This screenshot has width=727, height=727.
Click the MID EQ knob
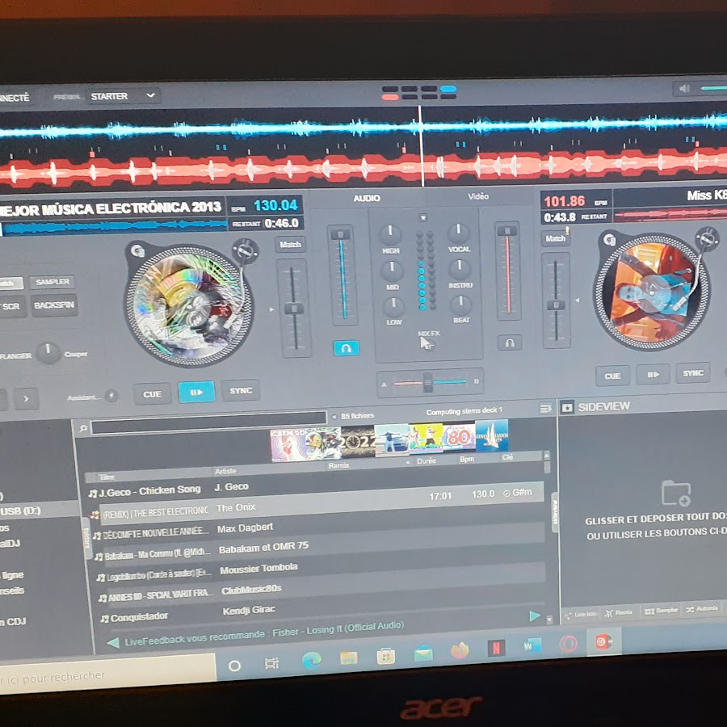pos(392,271)
